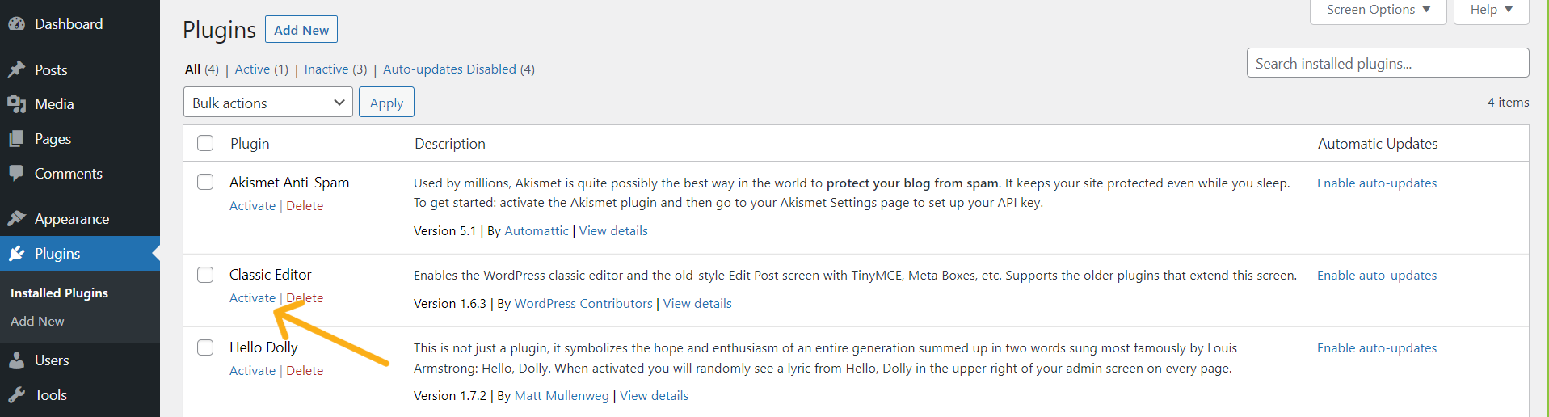The height and width of the screenshot is (417, 1549).
Task: Click the Plugin column header
Action: tap(250, 144)
